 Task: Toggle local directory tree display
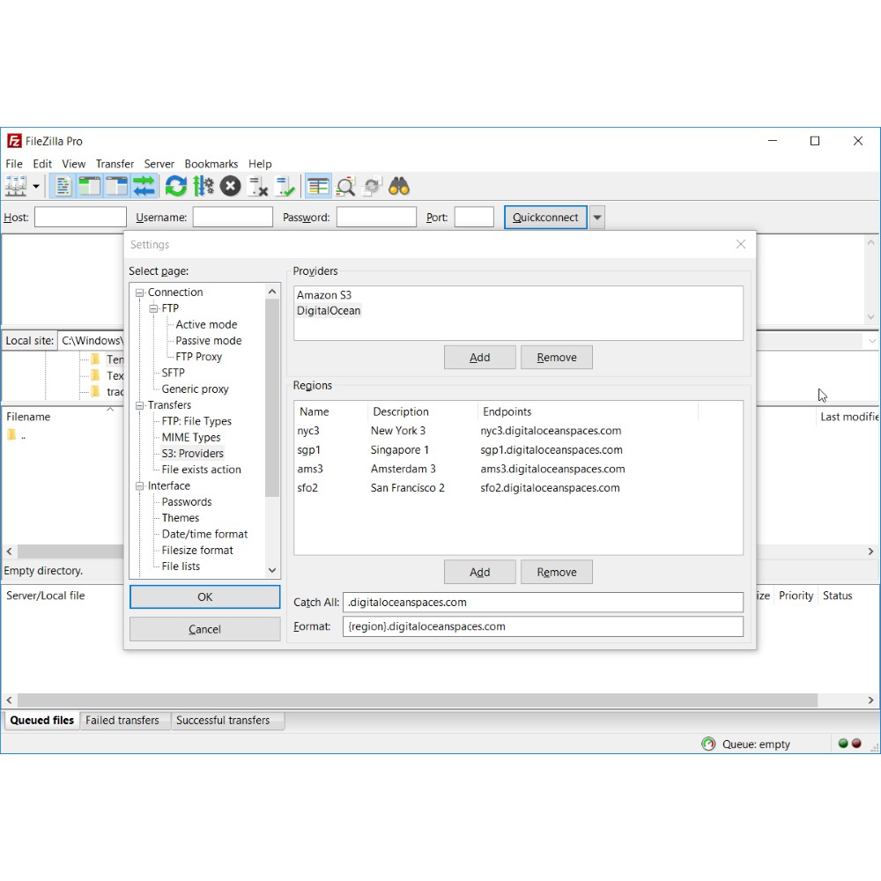tap(89, 186)
